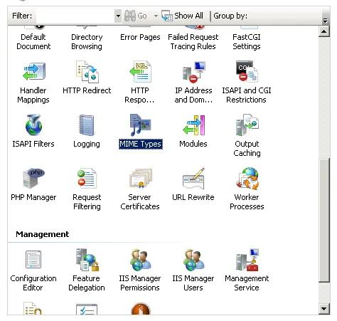The image size is (337, 321).
Task: Open the Go button dropdown arrow
Action: coord(156,16)
